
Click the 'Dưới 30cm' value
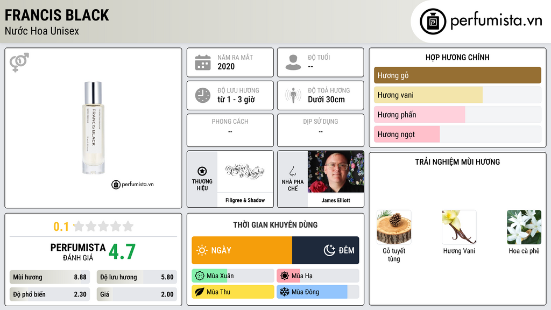tap(327, 100)
